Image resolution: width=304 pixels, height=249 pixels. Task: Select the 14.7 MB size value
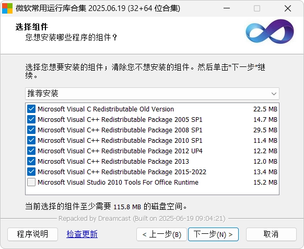[x=265, y=120]
